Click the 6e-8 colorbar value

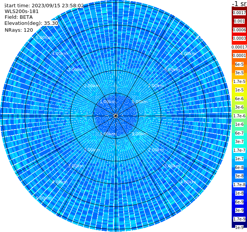239,167
